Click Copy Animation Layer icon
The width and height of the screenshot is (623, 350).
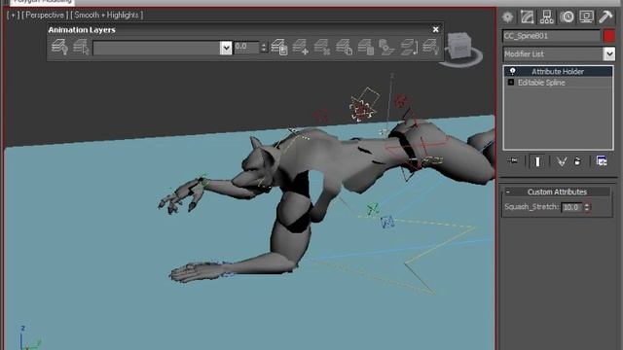(344, 48)
